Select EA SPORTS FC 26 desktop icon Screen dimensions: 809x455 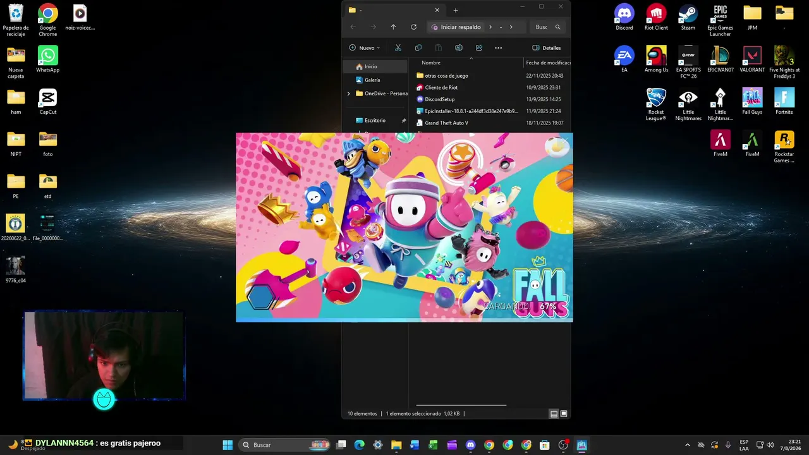688,63
